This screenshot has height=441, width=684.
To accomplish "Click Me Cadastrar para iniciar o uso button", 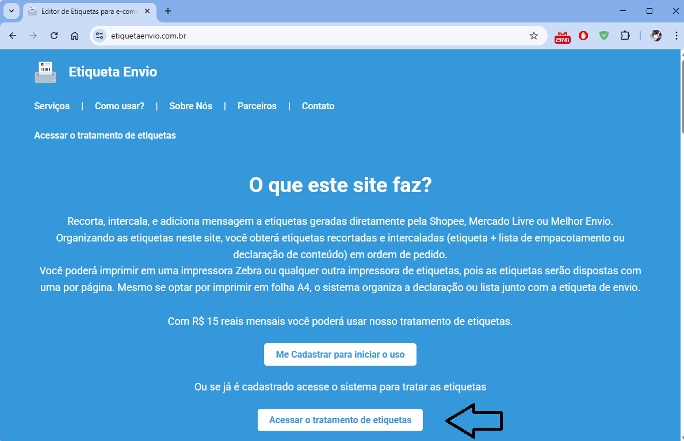I will [340, 355].
